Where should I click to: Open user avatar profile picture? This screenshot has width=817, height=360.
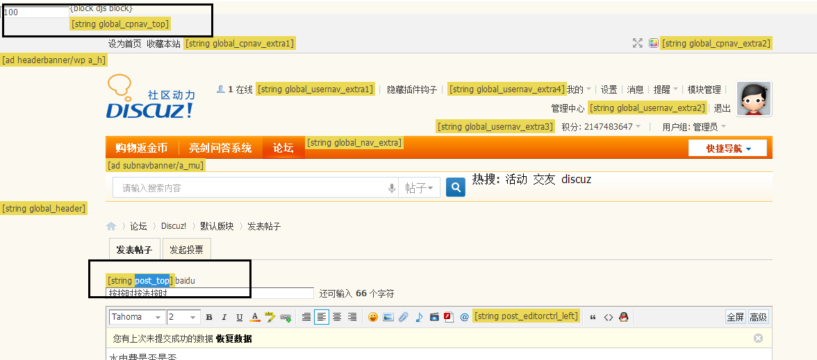click(754, 98)
